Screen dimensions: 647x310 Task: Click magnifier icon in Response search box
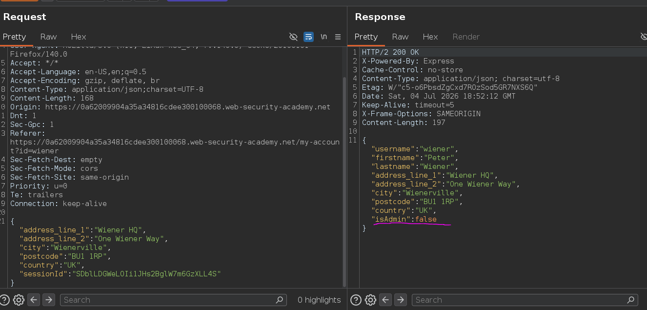click(631, 300)
